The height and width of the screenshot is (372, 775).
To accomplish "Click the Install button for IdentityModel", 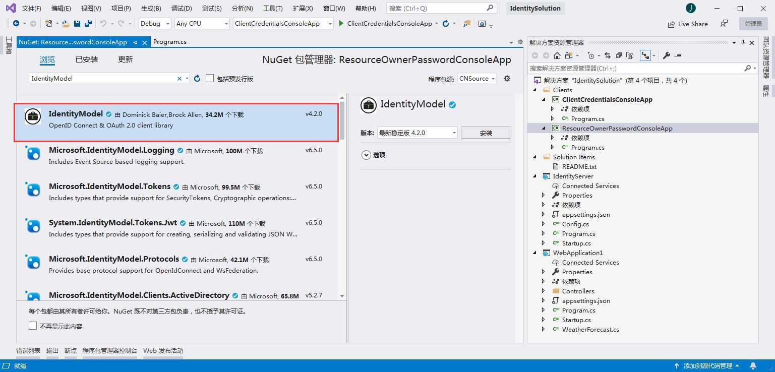I will point(486,133).
